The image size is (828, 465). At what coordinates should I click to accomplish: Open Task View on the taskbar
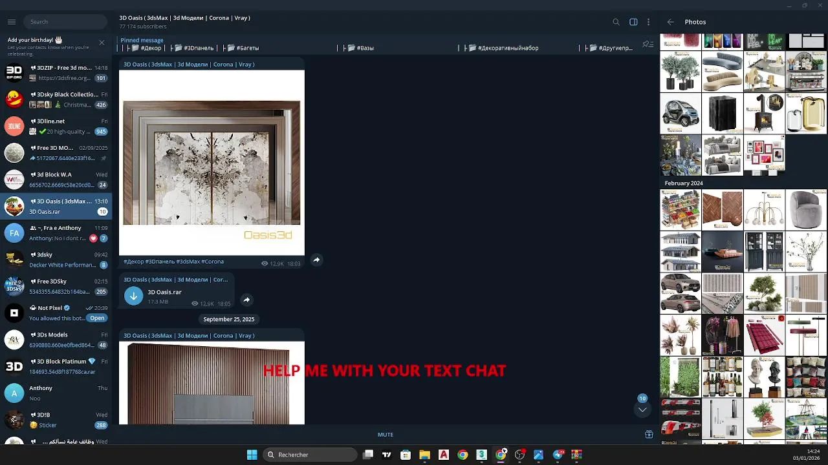click(x=368, y=455)
